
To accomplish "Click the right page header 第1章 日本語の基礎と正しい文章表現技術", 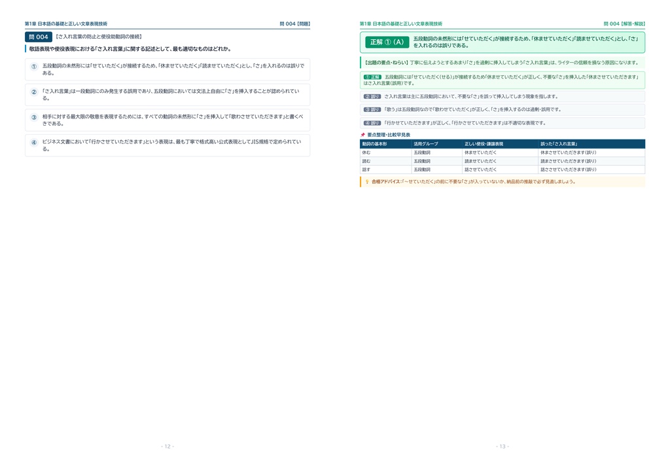I will point(401,24).
